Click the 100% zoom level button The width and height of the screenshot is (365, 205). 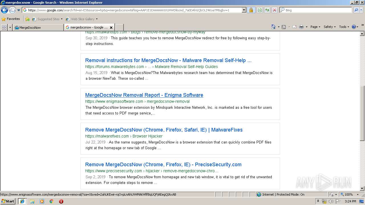pyautogui.click(x=346, y=194)
